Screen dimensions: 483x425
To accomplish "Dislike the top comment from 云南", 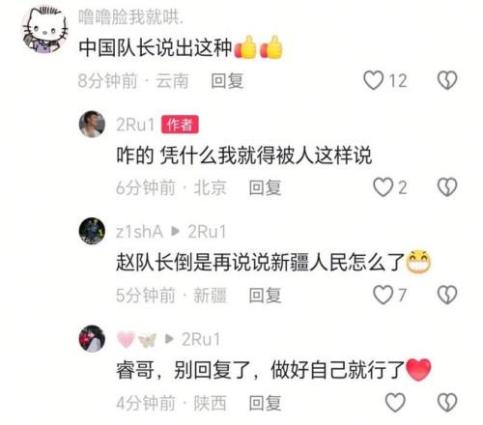I will (447, 80).
